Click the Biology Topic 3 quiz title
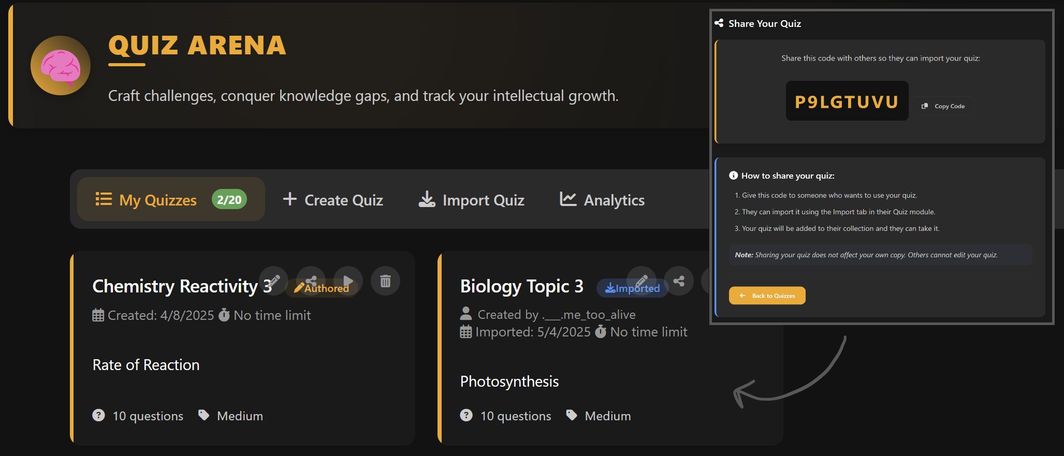The height and width of the screenshot is (456, 1064). coord(521,286)
